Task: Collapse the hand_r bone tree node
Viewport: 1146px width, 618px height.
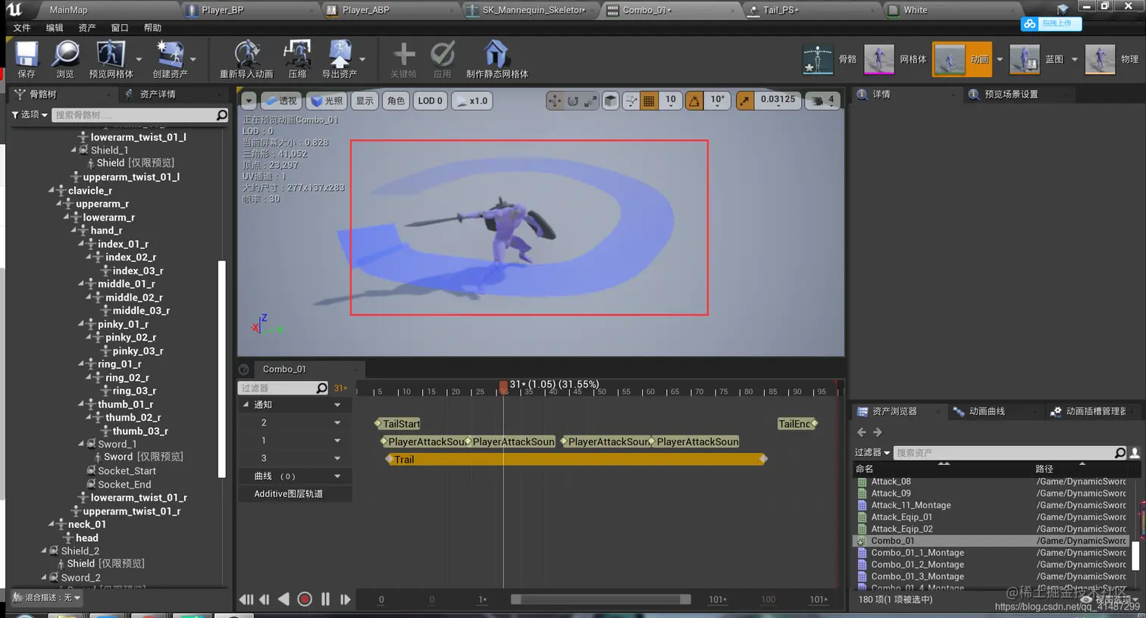Action: (x=74, y=230)
